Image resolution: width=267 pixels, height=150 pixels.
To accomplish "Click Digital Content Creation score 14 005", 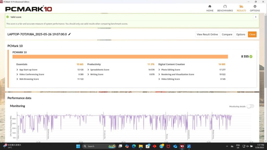I will coord(222,64).
